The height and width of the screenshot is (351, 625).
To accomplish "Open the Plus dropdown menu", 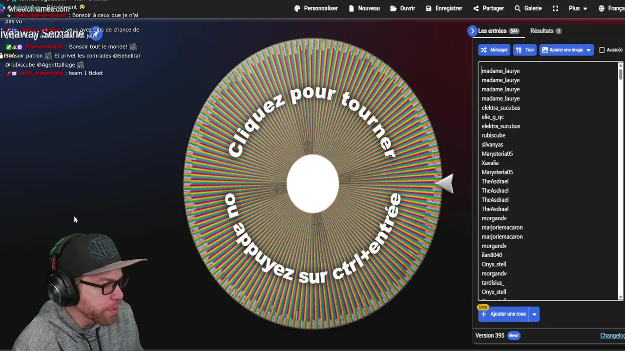I will click(x=578, y=8).
